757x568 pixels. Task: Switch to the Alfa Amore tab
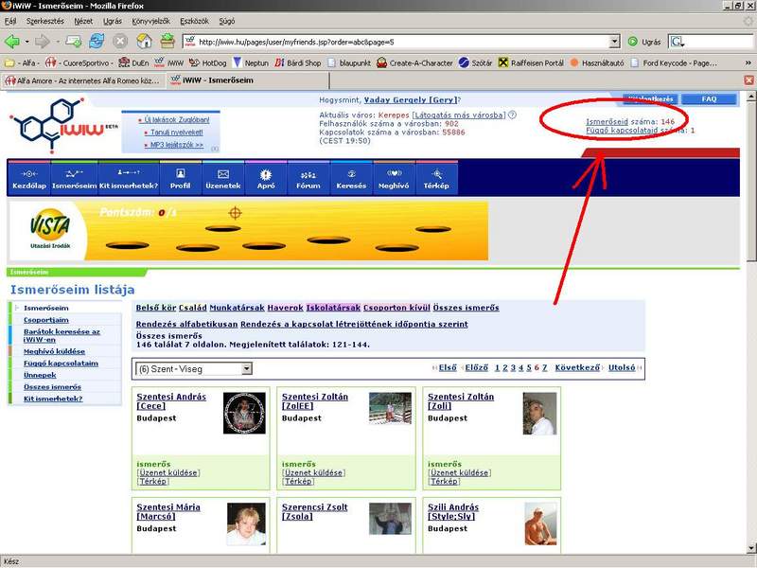point(82,80)
